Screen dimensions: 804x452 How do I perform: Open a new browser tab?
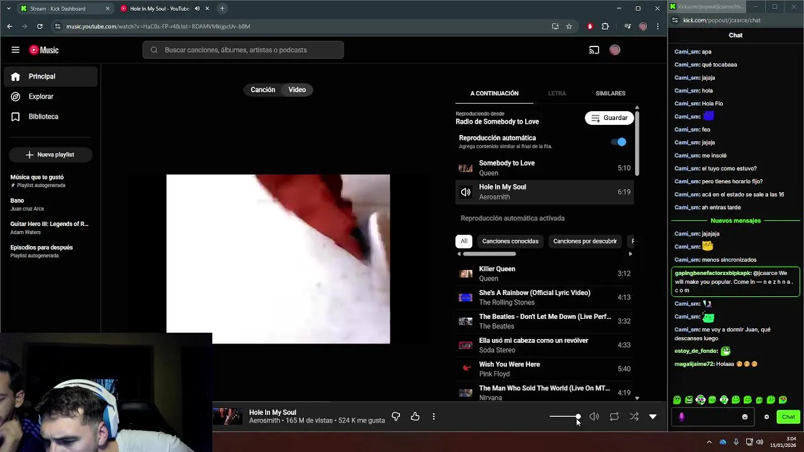[x=222, y=9]
